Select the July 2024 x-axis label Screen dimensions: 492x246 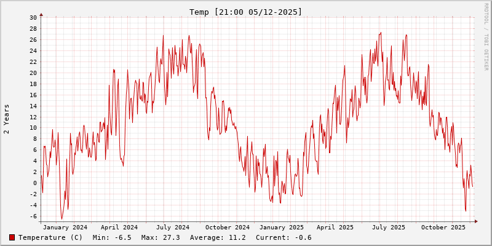click(173, 228)
